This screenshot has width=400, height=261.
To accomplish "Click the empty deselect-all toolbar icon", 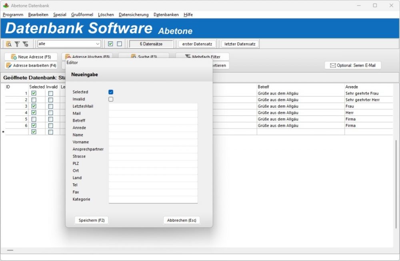I will (x=119, y=44).
